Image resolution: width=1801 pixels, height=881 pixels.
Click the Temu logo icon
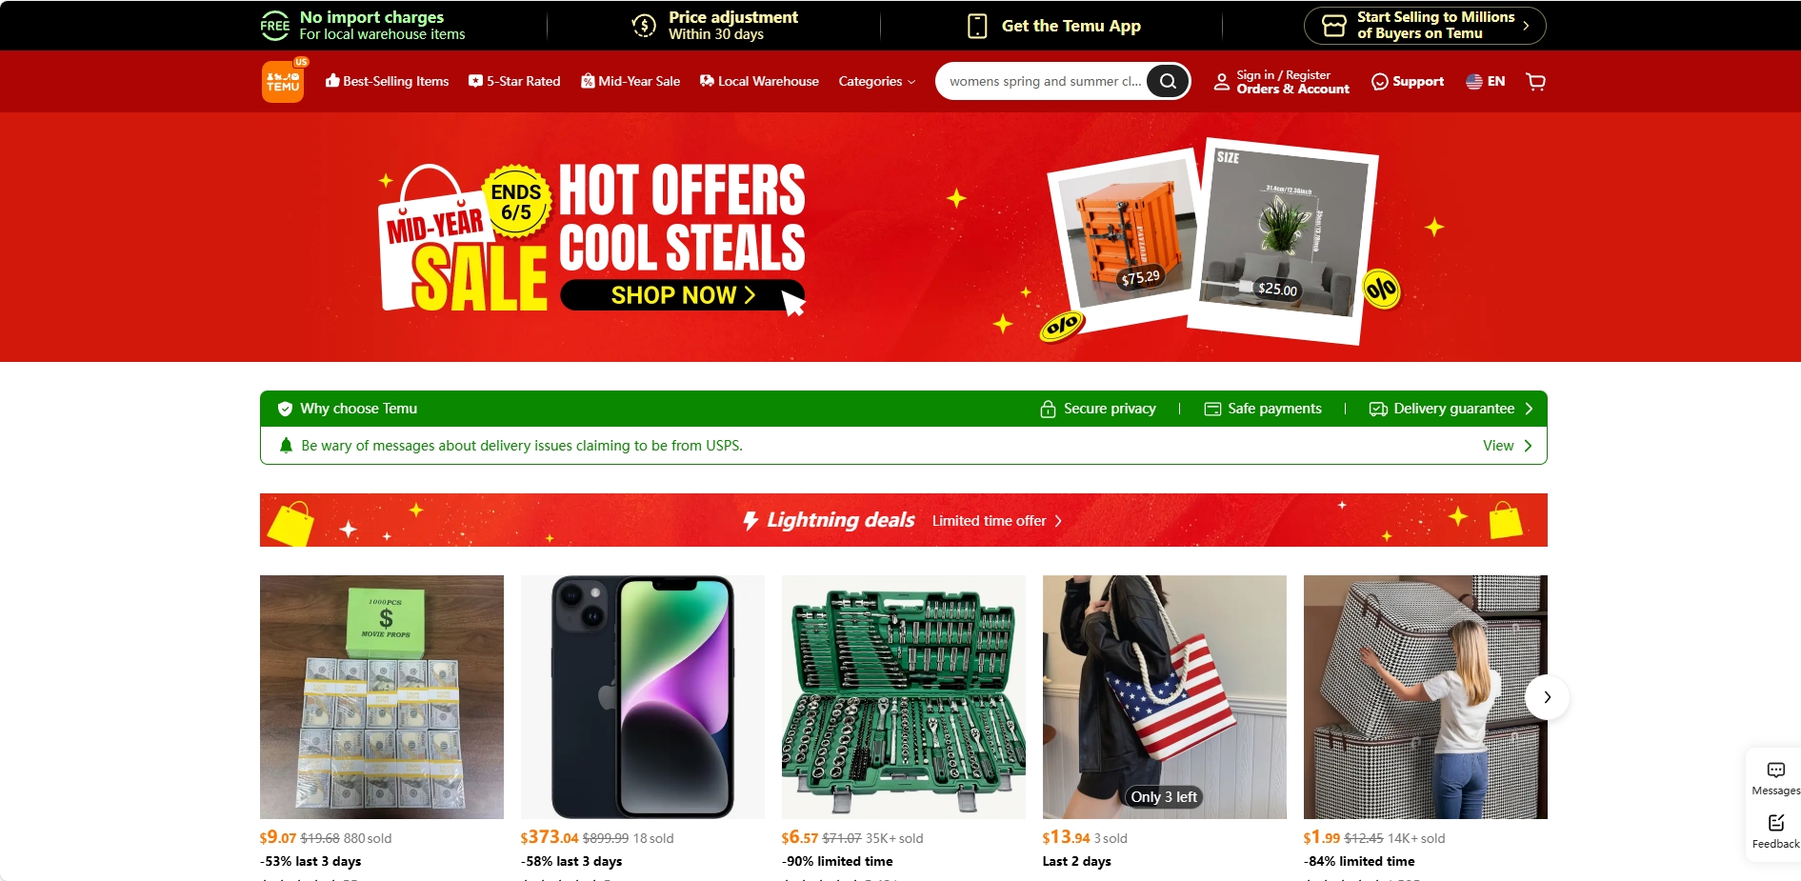pos(283,82)
